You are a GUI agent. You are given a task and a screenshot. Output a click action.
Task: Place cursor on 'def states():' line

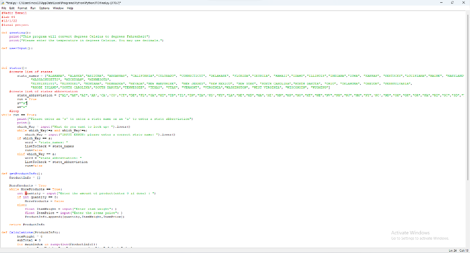click(x=14, y=68)
